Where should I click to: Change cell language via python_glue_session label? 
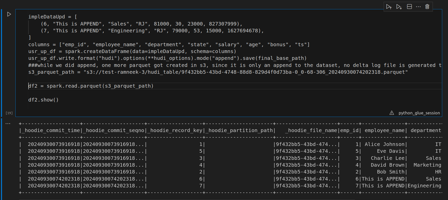419,113
